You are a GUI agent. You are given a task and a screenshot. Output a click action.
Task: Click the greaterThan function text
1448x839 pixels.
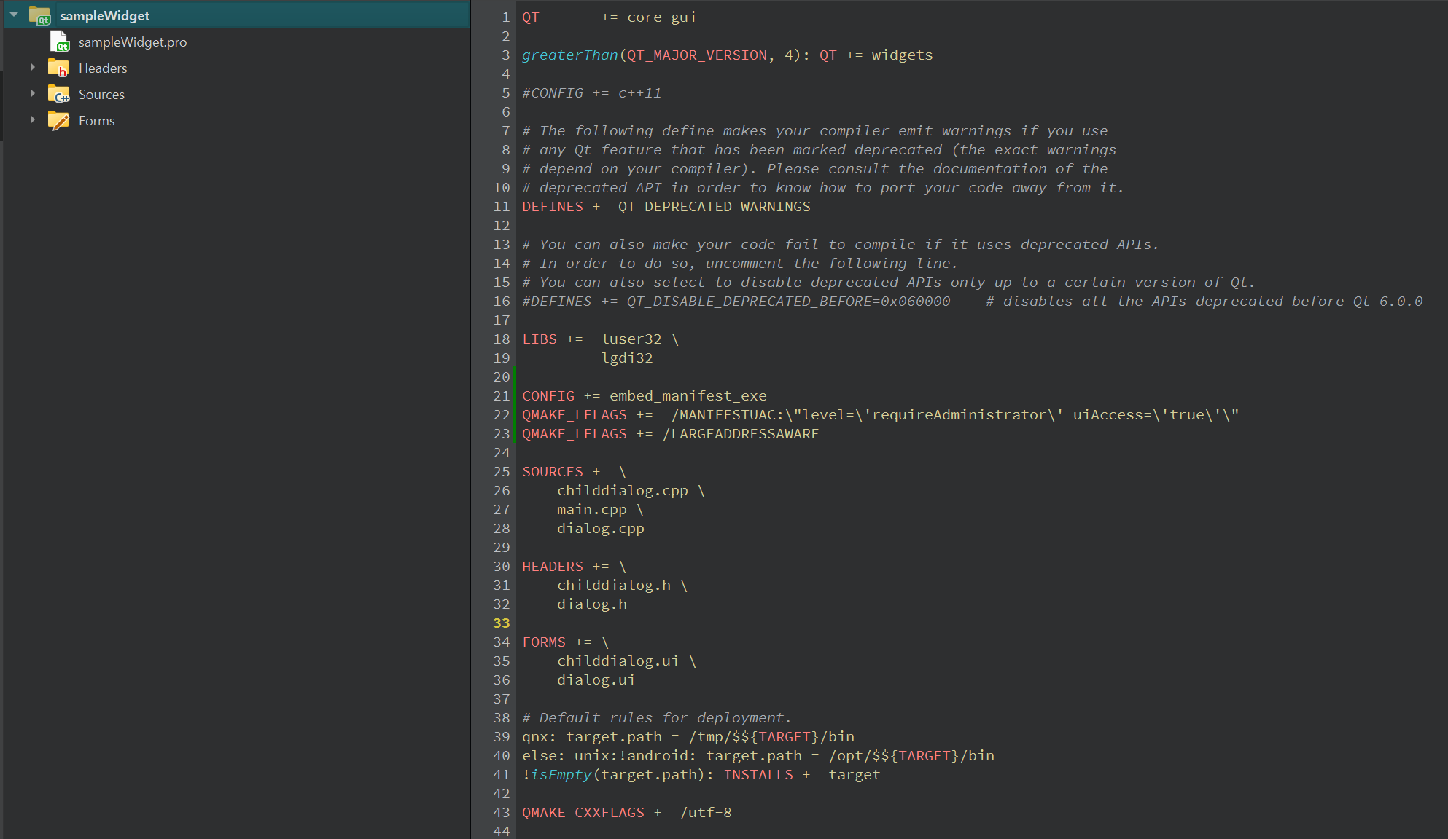click(569, 55)
